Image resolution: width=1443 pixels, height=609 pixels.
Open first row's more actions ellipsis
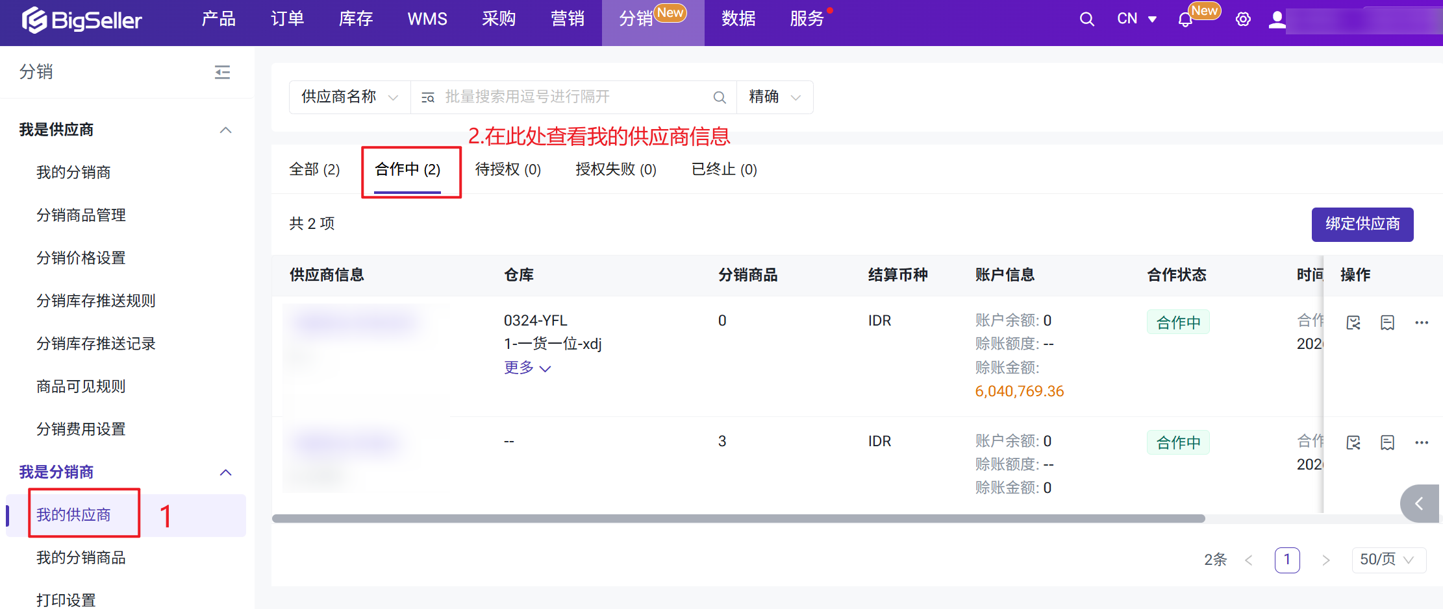1422,322
